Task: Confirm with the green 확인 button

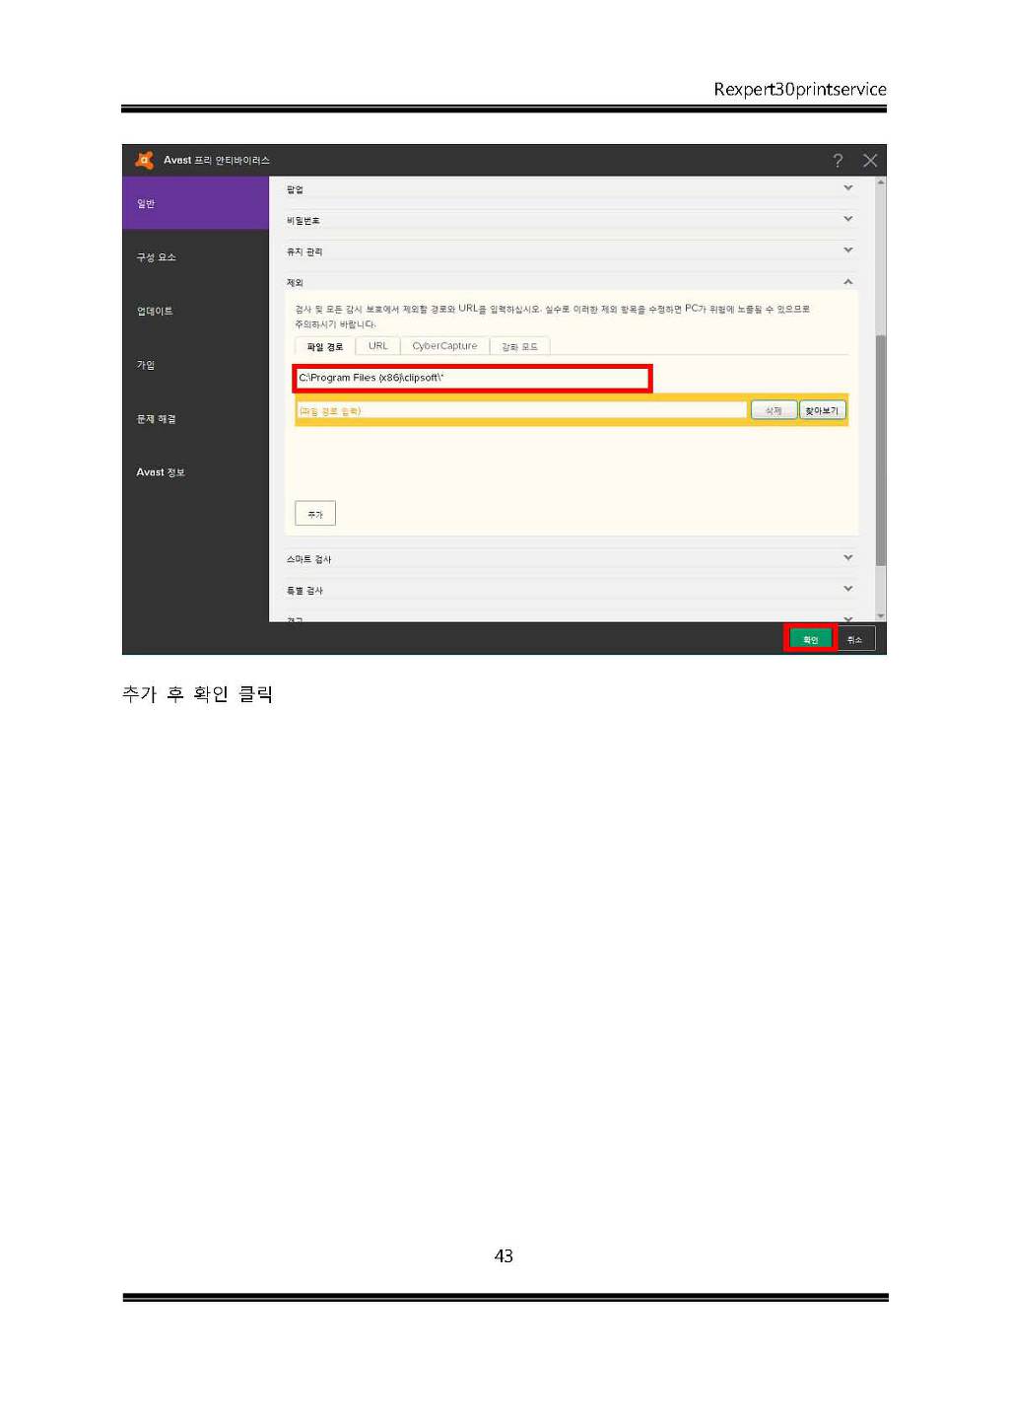Action: tap(811, 639)
